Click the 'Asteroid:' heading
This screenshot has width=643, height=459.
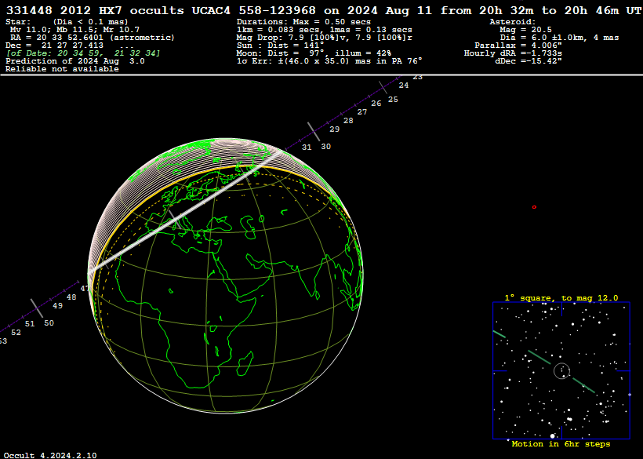[513, 22]
